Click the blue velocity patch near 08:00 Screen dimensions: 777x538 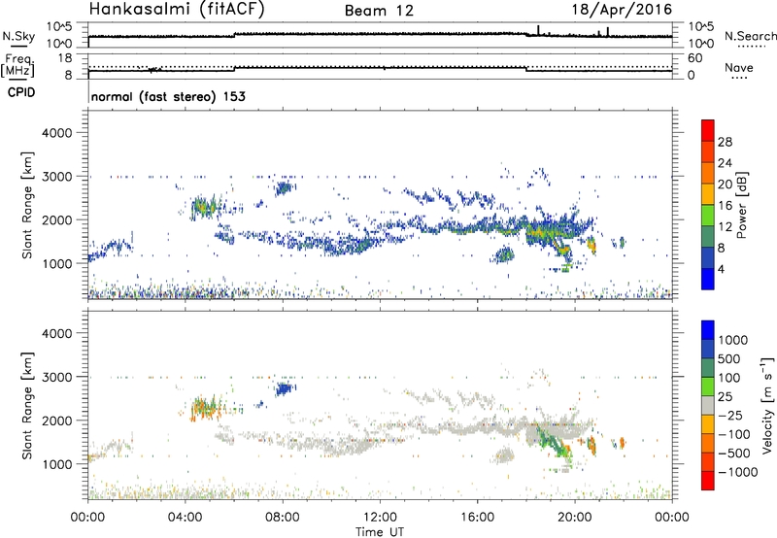(x=284, y=388)
